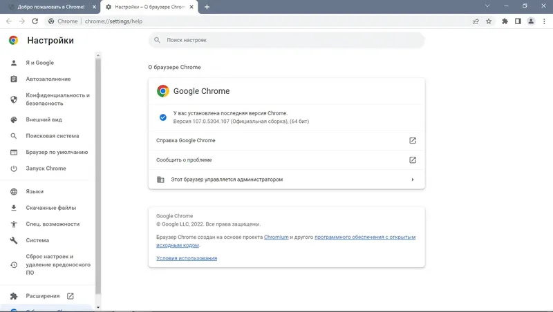Viewport: 553px width, 312px height.
Task: Click the reset clock icon beside 'Сброс настроек'
Action: pyautogui.click(x=14, y=264)
